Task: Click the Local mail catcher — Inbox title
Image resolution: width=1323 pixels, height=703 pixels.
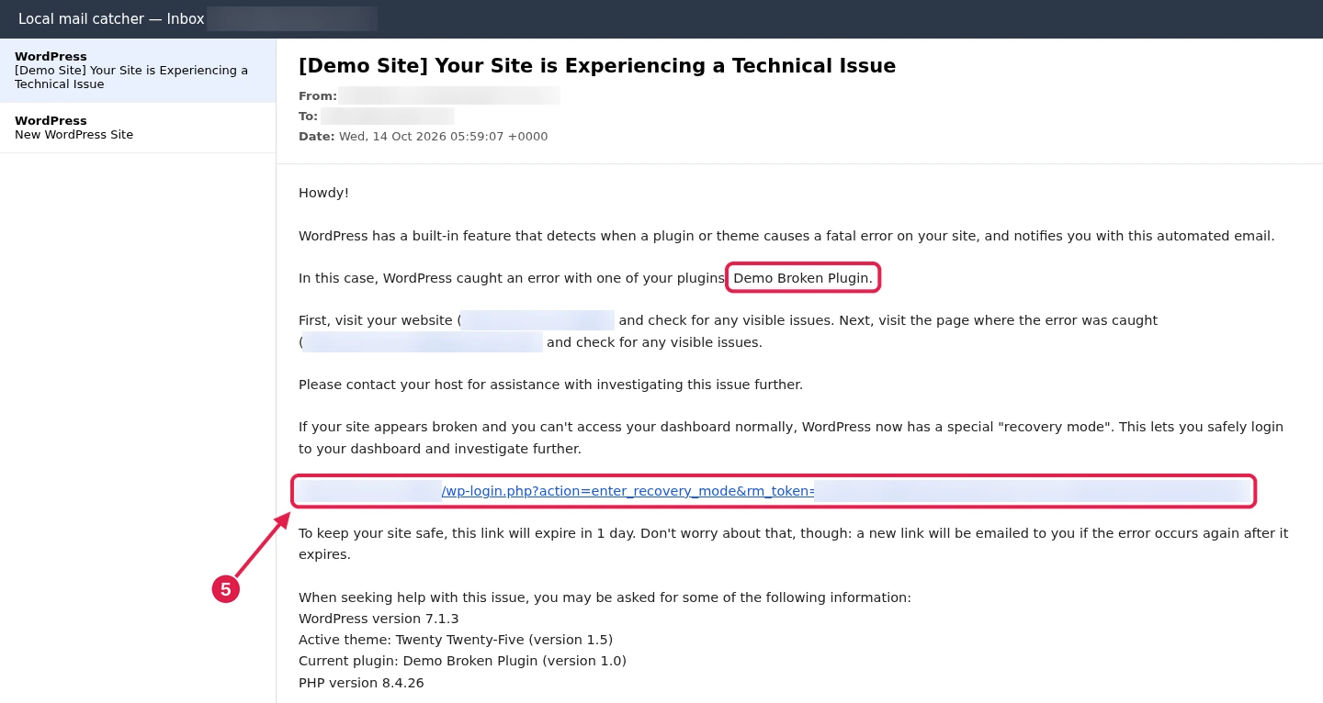Action: (x=111, y=19)
